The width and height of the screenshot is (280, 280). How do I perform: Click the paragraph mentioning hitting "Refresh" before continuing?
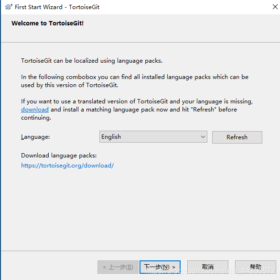point(137,110)
